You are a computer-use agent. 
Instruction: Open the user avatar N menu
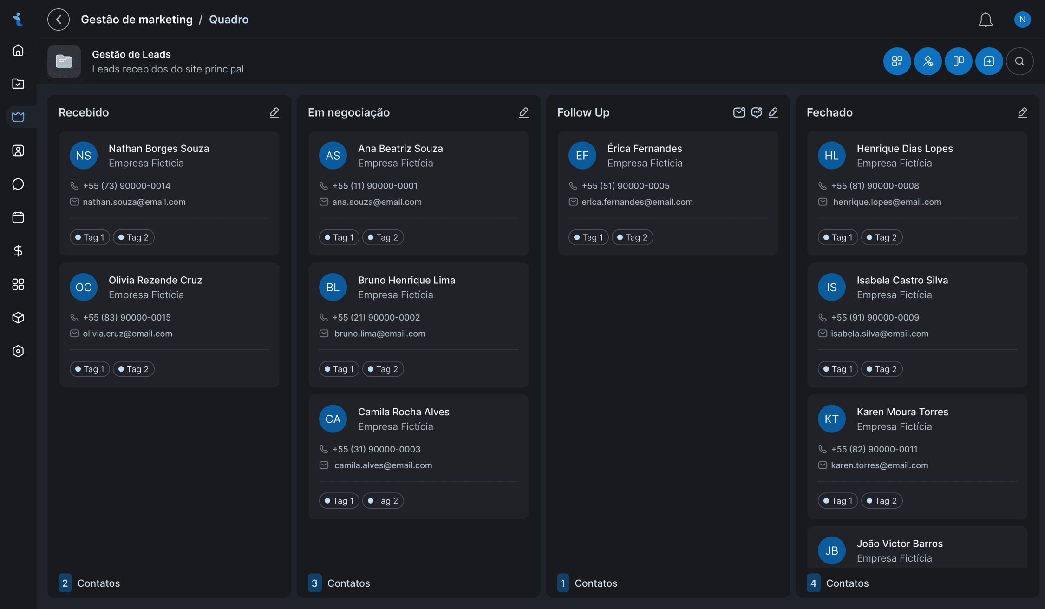pyautogui.click(x=1022, y=20)
